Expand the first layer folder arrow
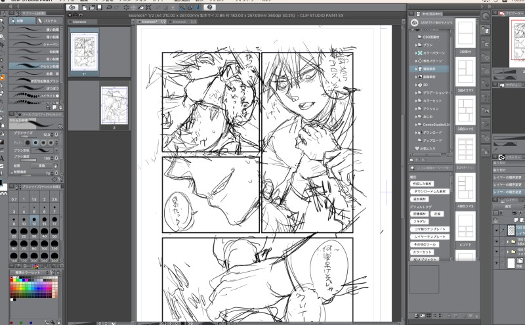525x325 pixels. tap(508, 242)
